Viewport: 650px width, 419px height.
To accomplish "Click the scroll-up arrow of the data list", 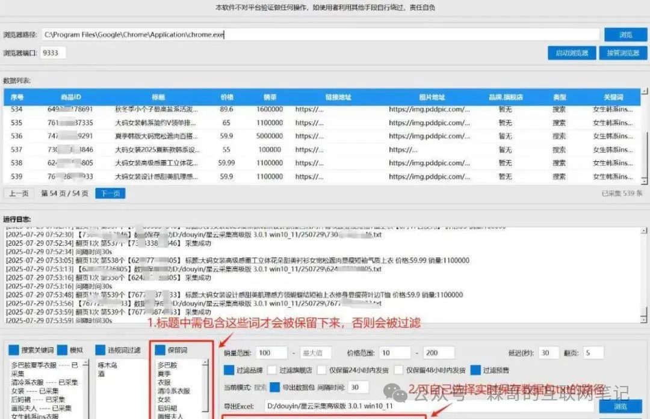I will coord(645,92).
